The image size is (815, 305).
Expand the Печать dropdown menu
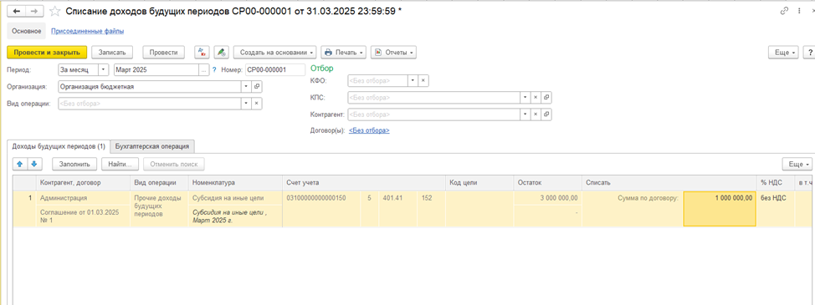click(x=344, y=53)
